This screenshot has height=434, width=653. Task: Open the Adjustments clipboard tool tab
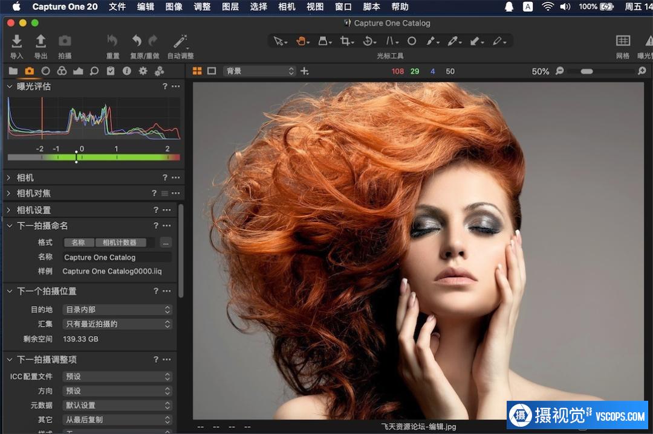pos(111,71)
